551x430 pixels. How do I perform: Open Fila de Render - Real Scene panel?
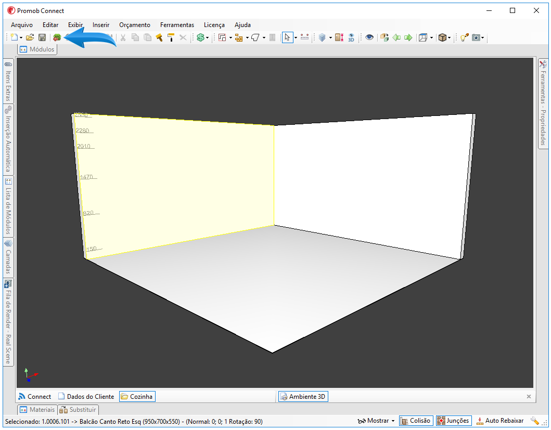8,322
